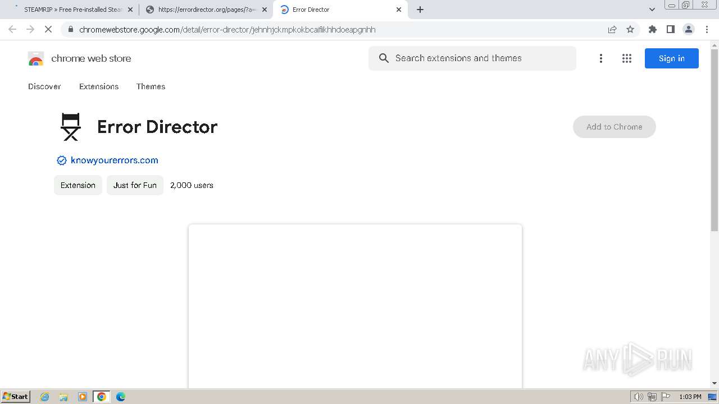Screen dimensions: 719x404
Task: Open Chrome three-dot menu
Action: 707,29
